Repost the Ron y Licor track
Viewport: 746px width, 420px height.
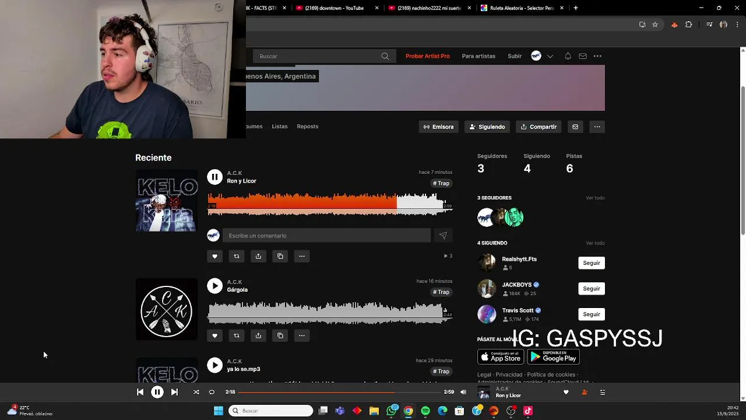pyautogui.click(x=236, y=256)
